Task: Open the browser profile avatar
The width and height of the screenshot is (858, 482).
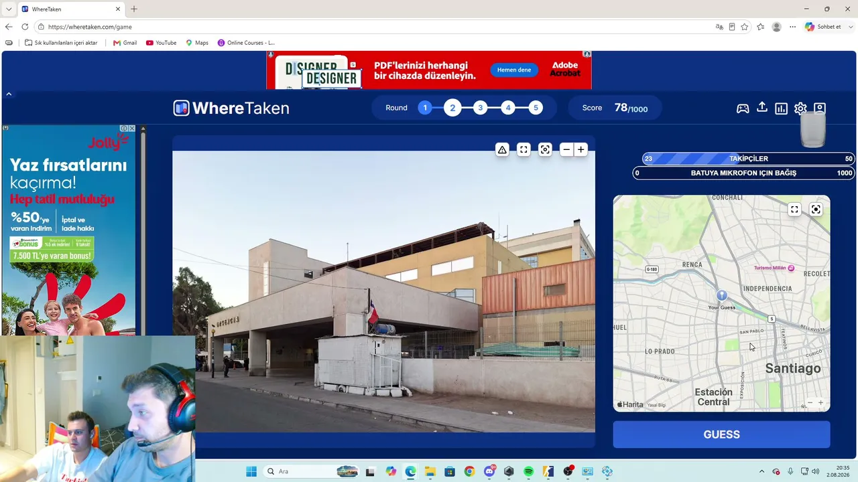Action: tap(777, 27)
